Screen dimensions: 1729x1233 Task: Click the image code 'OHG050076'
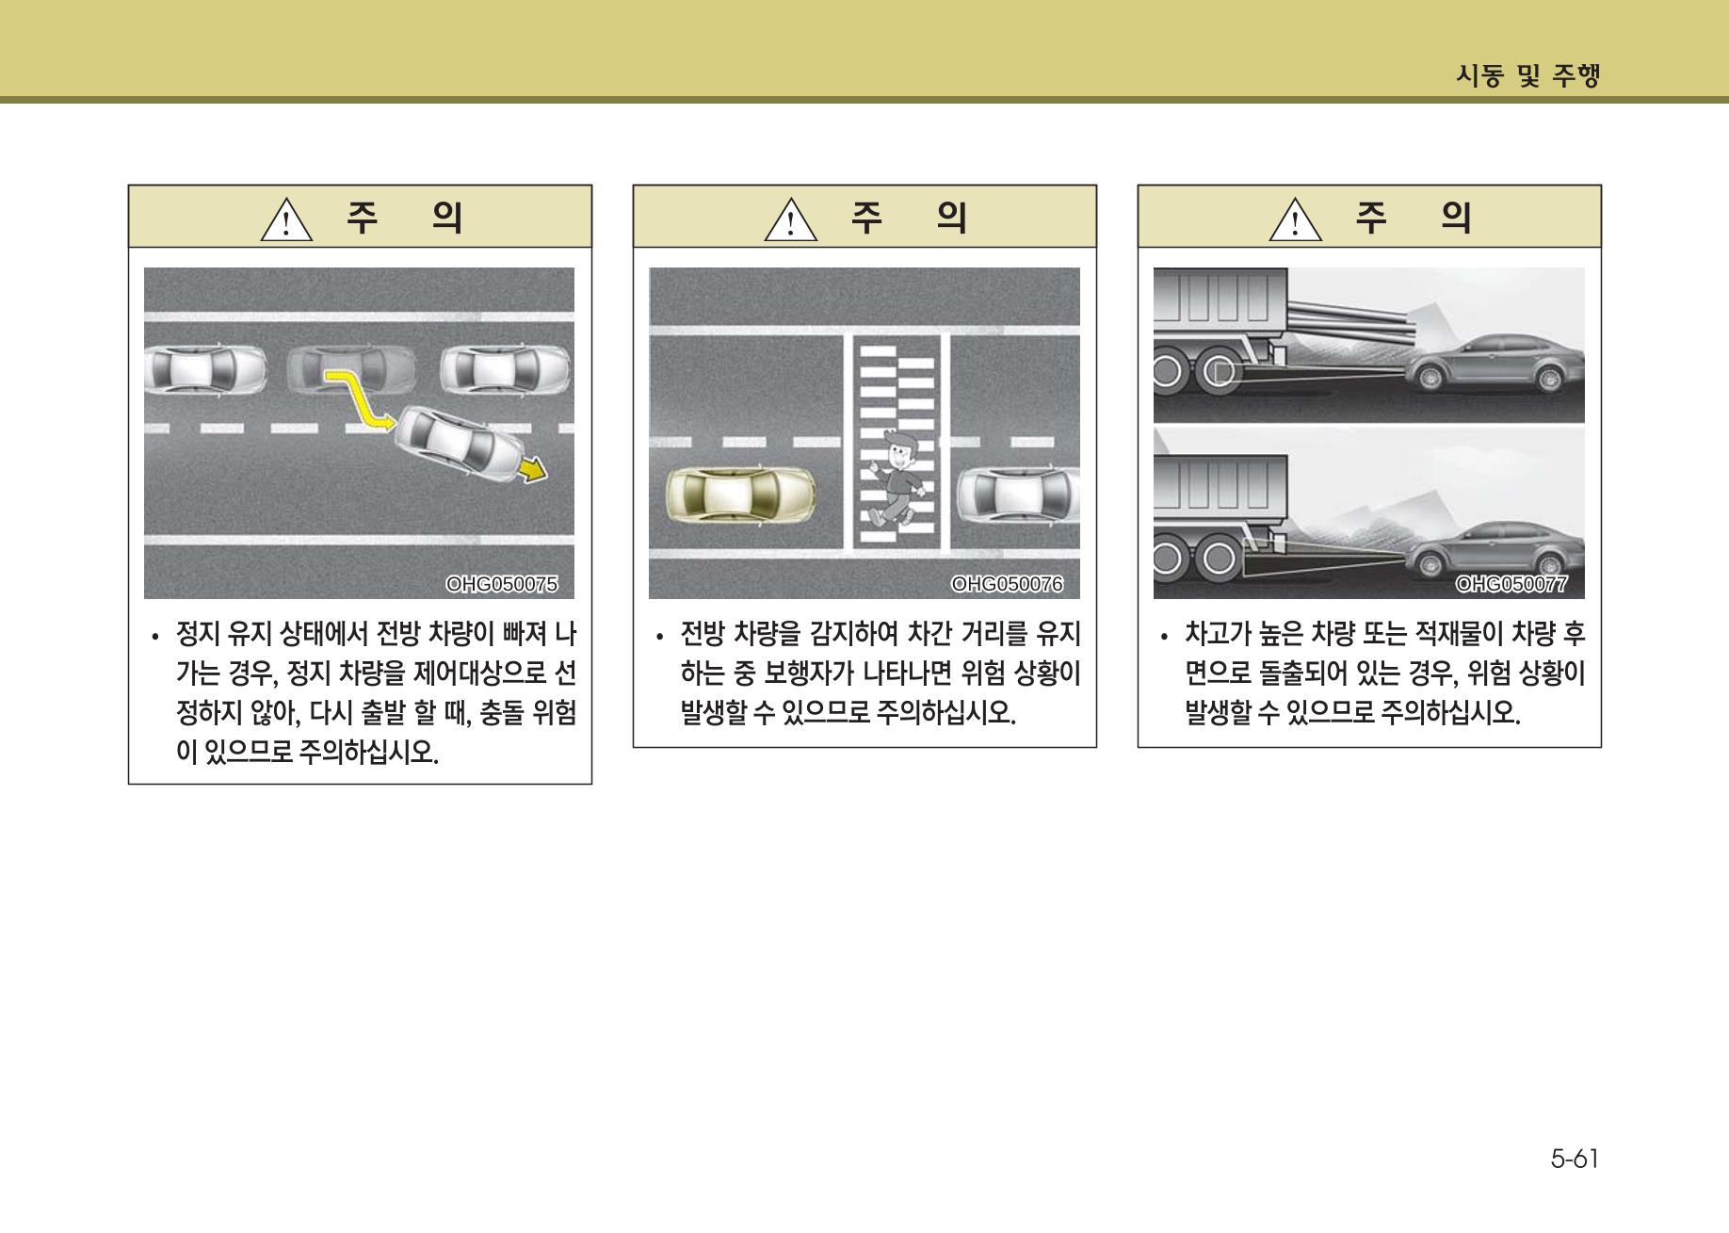[x=1007, y=584]
